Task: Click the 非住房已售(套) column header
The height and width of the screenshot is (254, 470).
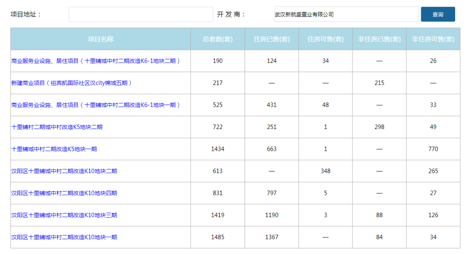Action: pyautogui.click(x=379, y=39)
